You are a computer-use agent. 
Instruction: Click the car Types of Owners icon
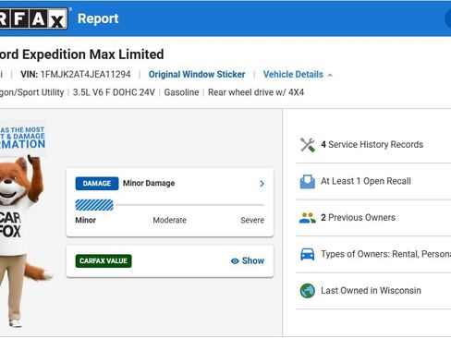click(x=308, y=254)
